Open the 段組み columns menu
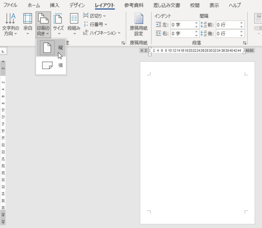This screenshot has height=228, width=262. 74,24
